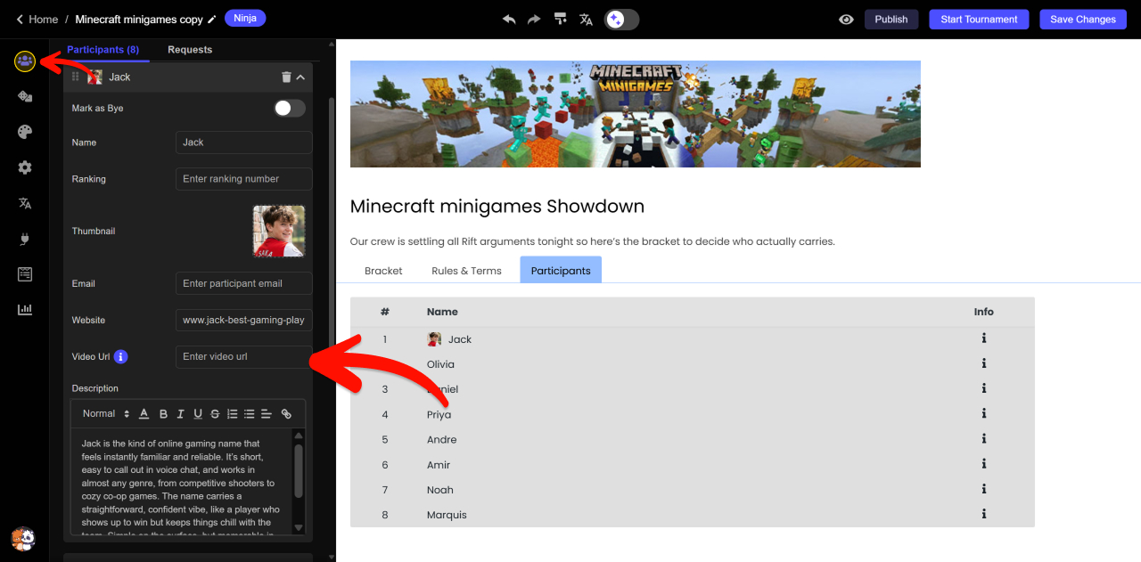Open the theme palette sidebar icon
The width and height of the screenshot is (1141, 562).
pos(25,132)
